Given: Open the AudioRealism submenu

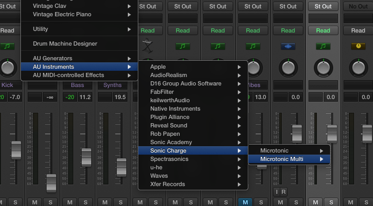Looking at the screenshot, I should click(x=193, y=75).
